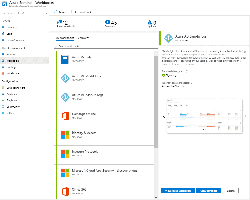Click the SigninLogs data type entry
This screenshot has height=200, width=250.
coord(170,75)
